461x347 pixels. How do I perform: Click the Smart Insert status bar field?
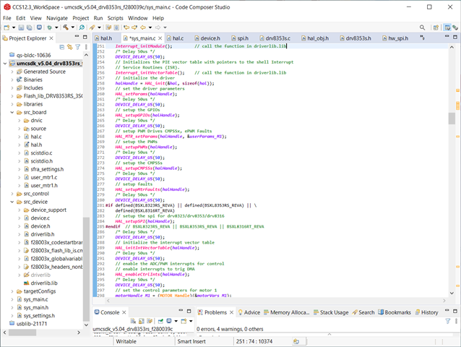tap(191, 341)
